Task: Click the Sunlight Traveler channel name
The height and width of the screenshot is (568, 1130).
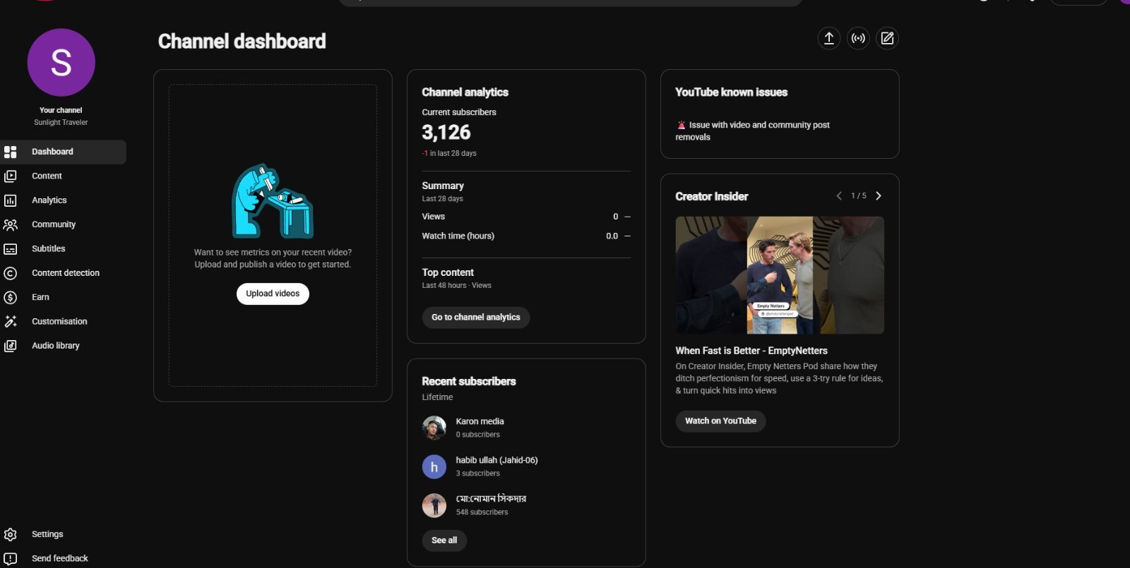Action: click(61, 123)
